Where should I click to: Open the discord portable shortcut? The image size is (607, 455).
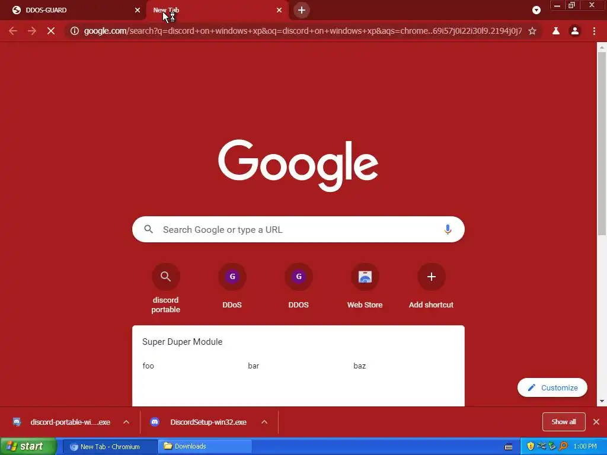point(166,288)
